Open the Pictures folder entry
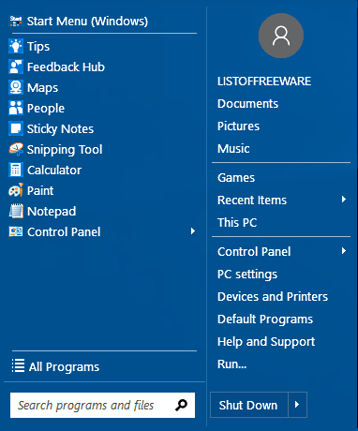Viewport: 358px width, 431px height. (238, 126)
